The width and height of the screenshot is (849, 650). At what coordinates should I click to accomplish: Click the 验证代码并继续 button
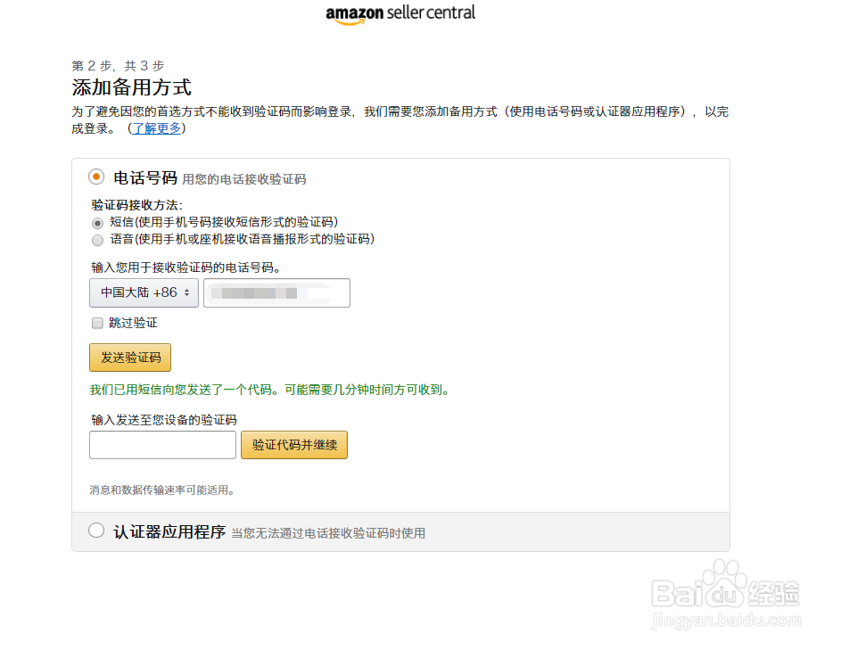click(x=294, y=445)
